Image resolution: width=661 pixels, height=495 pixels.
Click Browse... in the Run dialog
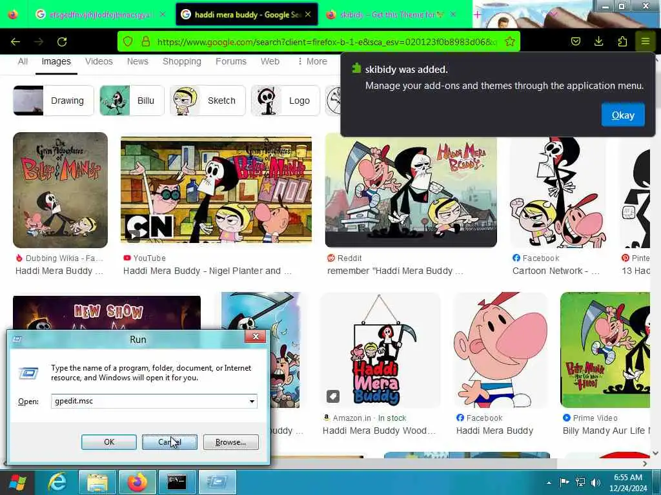(230, 442)
